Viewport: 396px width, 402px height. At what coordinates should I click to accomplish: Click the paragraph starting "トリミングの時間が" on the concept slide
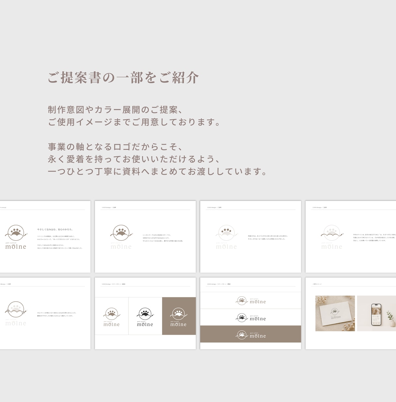(x=58, y=238)
